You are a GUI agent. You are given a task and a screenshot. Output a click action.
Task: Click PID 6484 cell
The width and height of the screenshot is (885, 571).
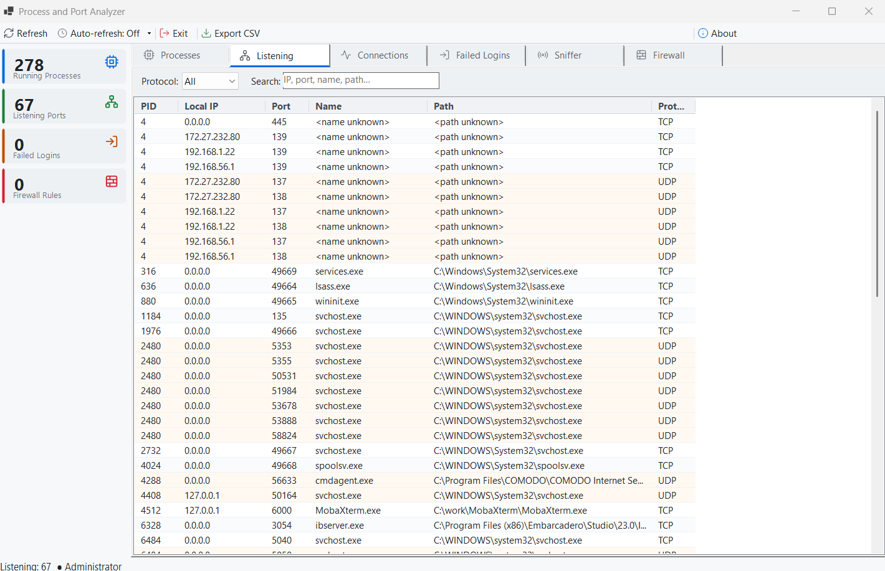[x=151, y=540]
